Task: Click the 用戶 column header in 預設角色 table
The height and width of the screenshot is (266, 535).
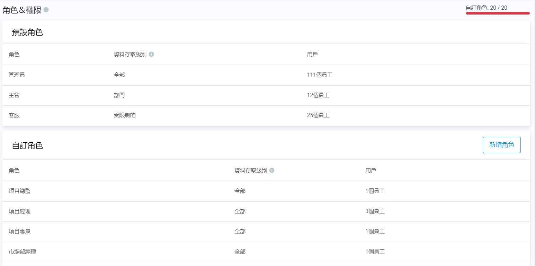Action: point(312,54)
